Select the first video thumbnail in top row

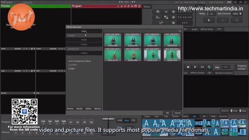tap(113, 40)
